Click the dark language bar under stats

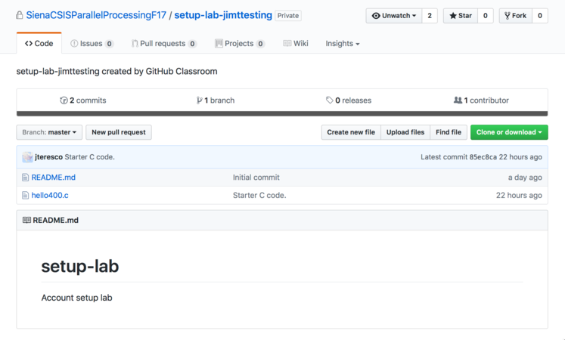pos(282,113)
